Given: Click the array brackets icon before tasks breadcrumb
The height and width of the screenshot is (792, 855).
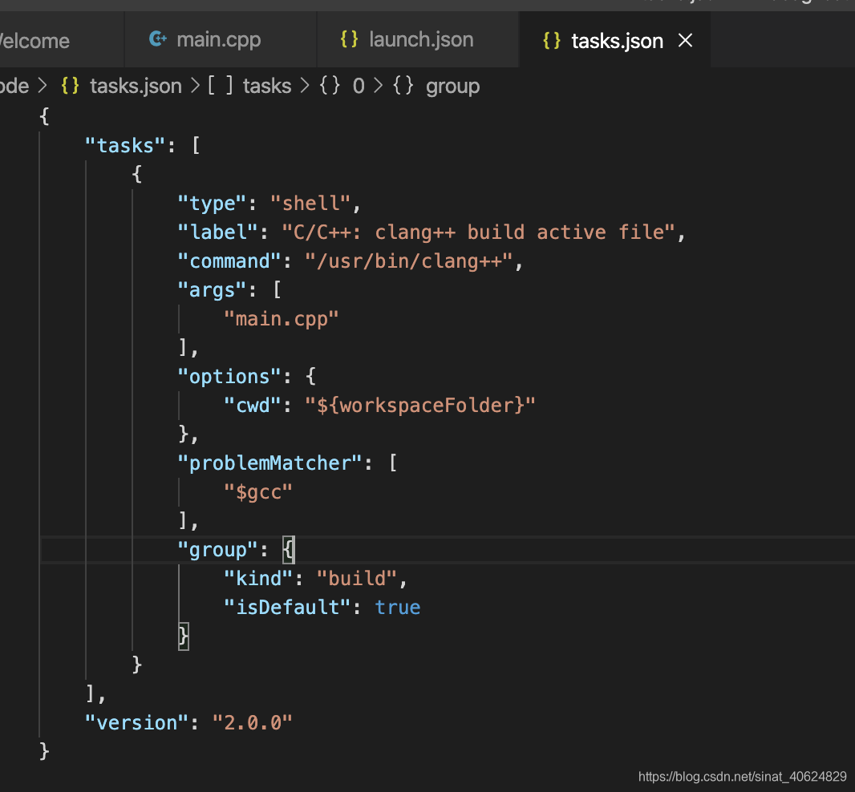Looking at the screenshot, I should point(221,86).
